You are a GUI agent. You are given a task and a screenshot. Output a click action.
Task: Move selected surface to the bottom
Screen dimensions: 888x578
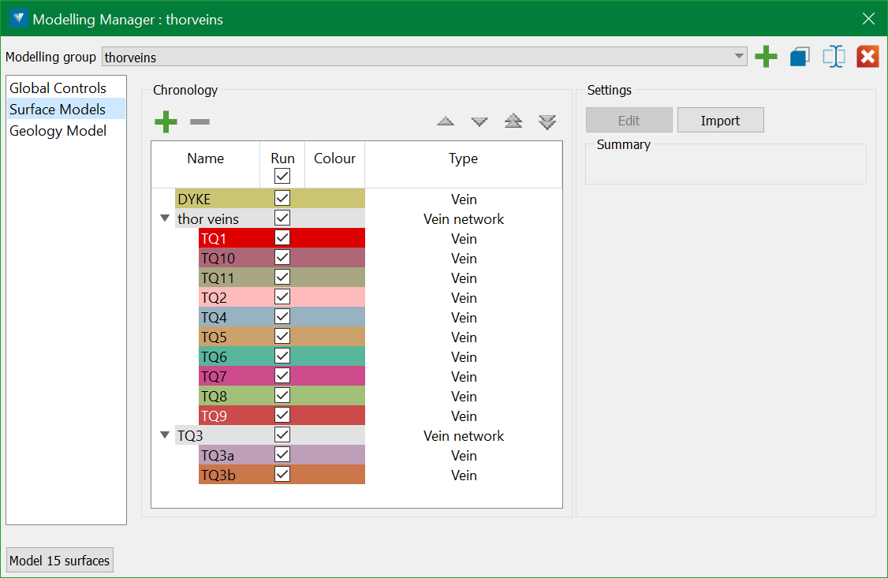tap(547, 121)
